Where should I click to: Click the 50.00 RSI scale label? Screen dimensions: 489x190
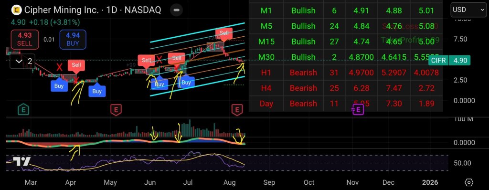[462, 163]
